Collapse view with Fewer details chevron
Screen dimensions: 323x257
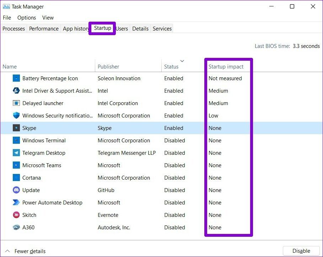[x=7, y=251]
